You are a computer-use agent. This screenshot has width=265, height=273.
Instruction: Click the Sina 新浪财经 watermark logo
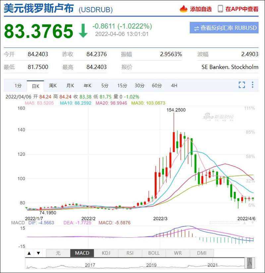219,117
